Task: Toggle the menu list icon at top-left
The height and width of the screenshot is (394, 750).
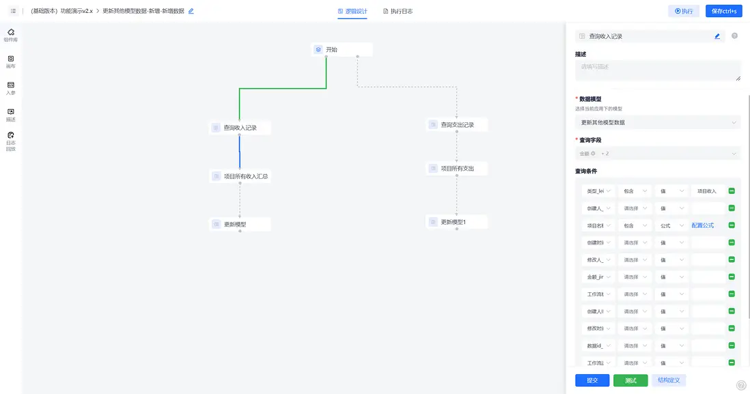Action: (13, 12)
